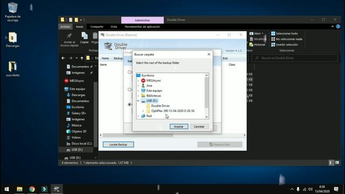Click the Buscar en Double Driver search box
Screen dimensions: 345x194
pyautogui.click(x=294, y=58)
